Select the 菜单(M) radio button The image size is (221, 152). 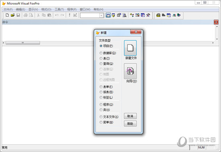pyautogui.click(x=101, y=122)
